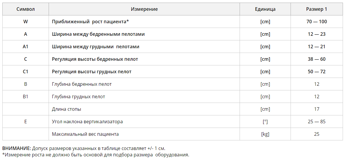Screen dimensions: 345x159
Task: Click the "Единица" column header
Action: (x=265, y=9)
